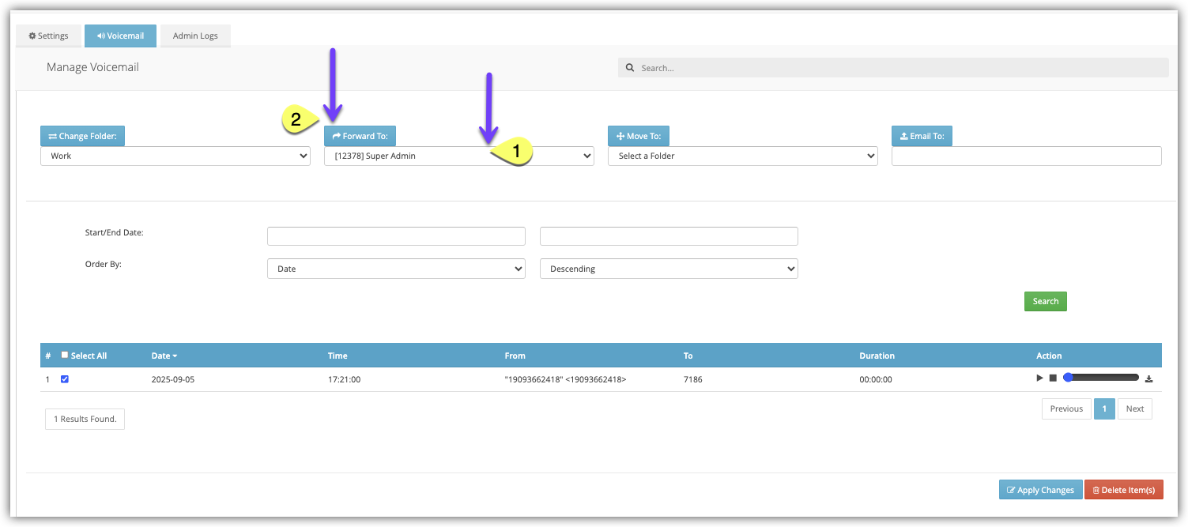Open the Change Folder dropdown showing Work
Viewport: 1188px width, 527px height.
(175, 156)
